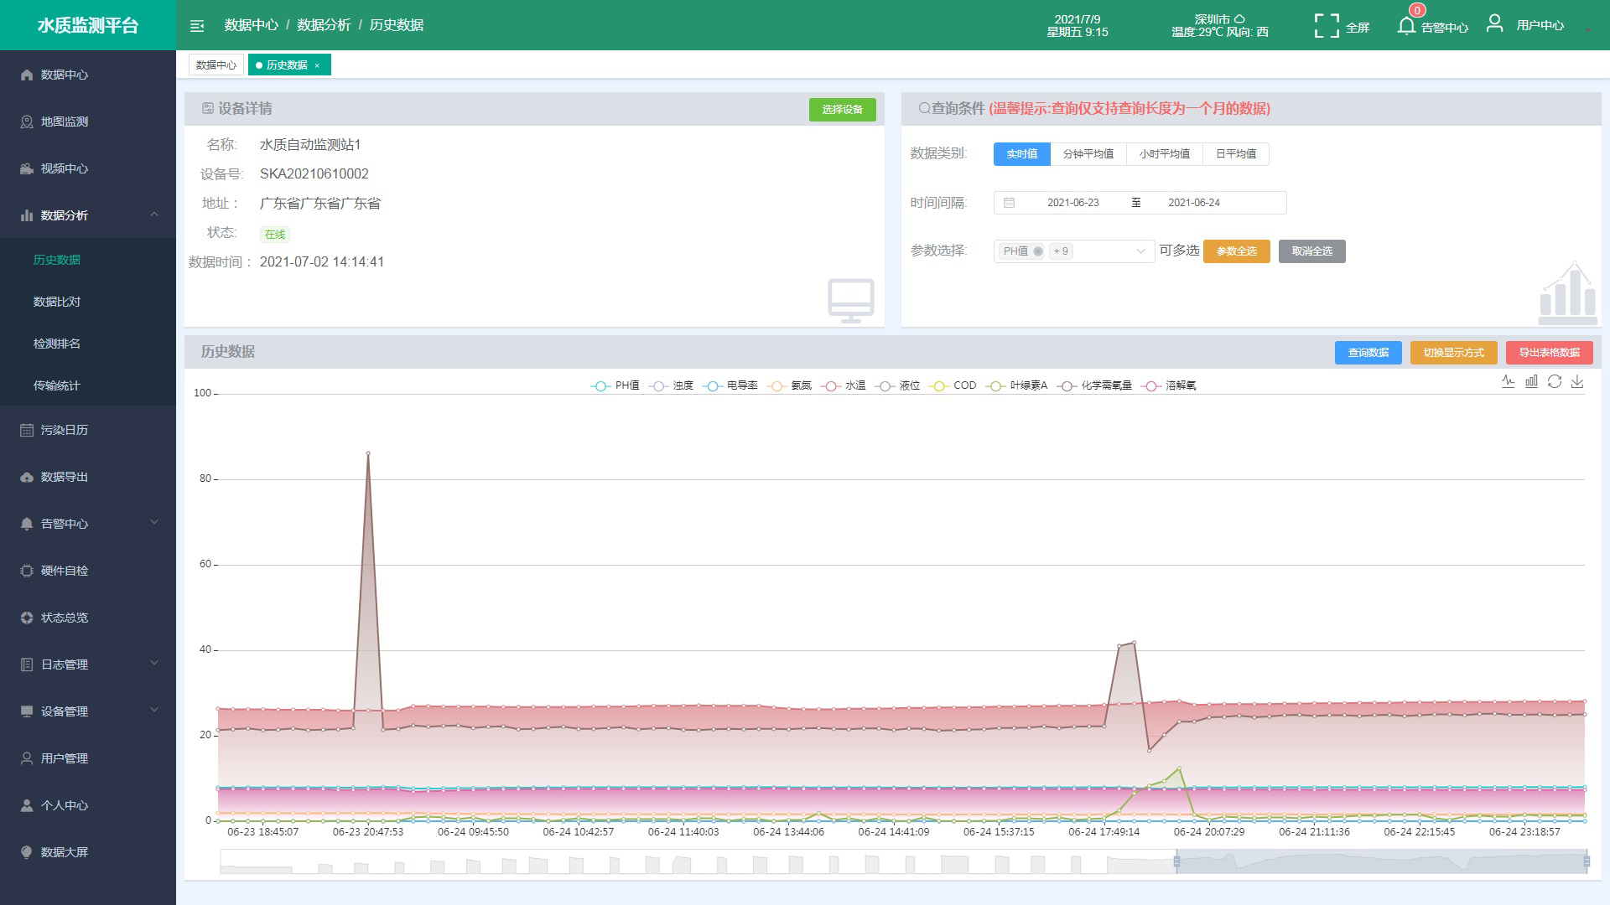Toggle the 液位 series in legend

click(x=897, y=385)
